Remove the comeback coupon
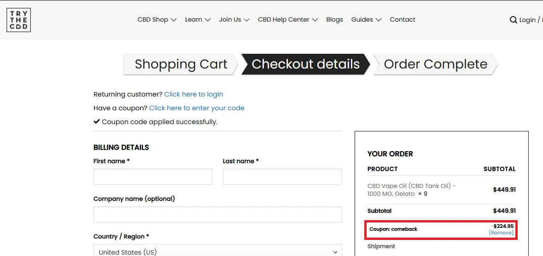Viewport: 543px width, 256px height. (x=501, y=233)
